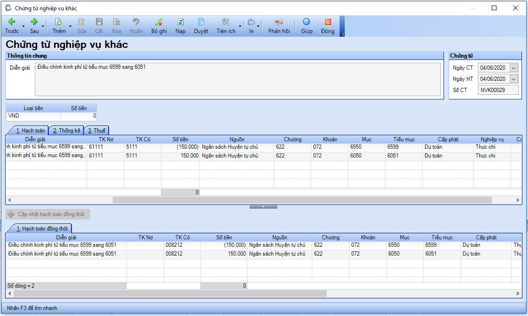This screenshot has height=316, width=528.
Task: Click the Hoãn undo icon
Action: click(136, 26)
